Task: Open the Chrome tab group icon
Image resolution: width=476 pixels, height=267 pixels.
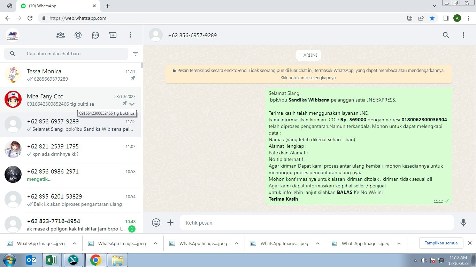Action: point(10,6)
